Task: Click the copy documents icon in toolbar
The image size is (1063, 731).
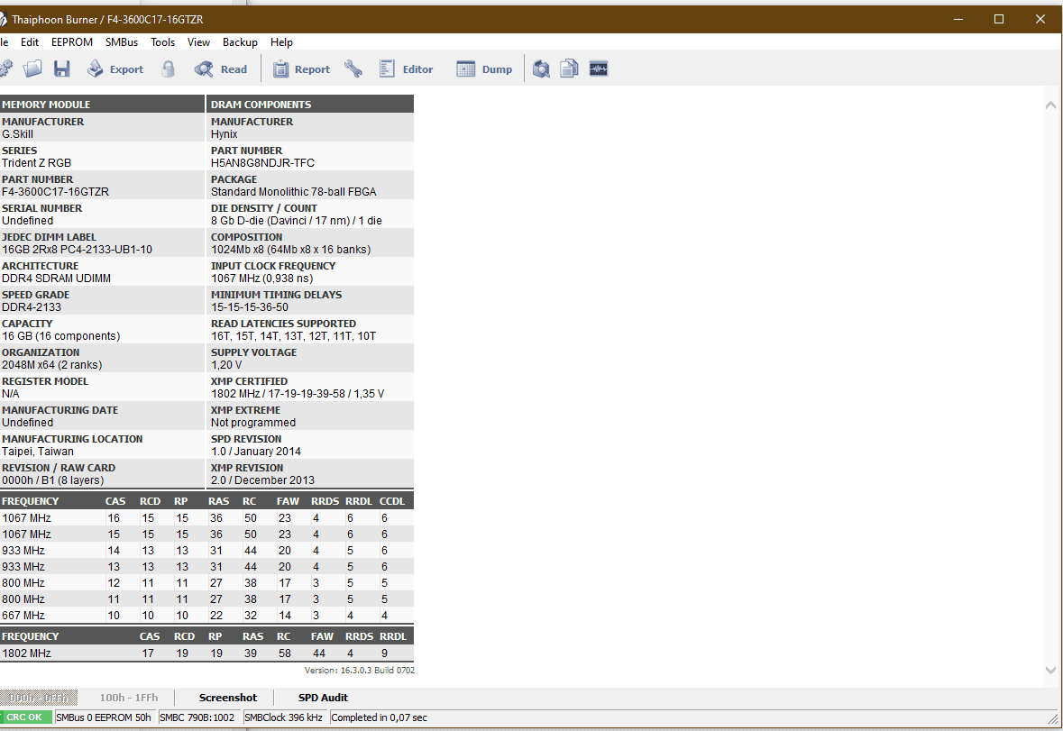Action: click(x=570, y=69)
